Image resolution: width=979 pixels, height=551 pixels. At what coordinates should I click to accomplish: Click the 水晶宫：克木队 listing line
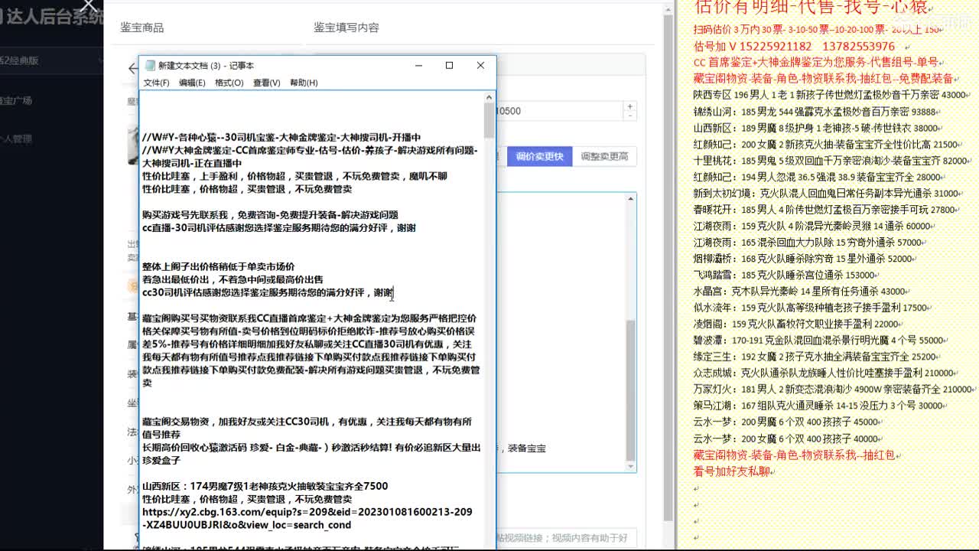(799, 292)
